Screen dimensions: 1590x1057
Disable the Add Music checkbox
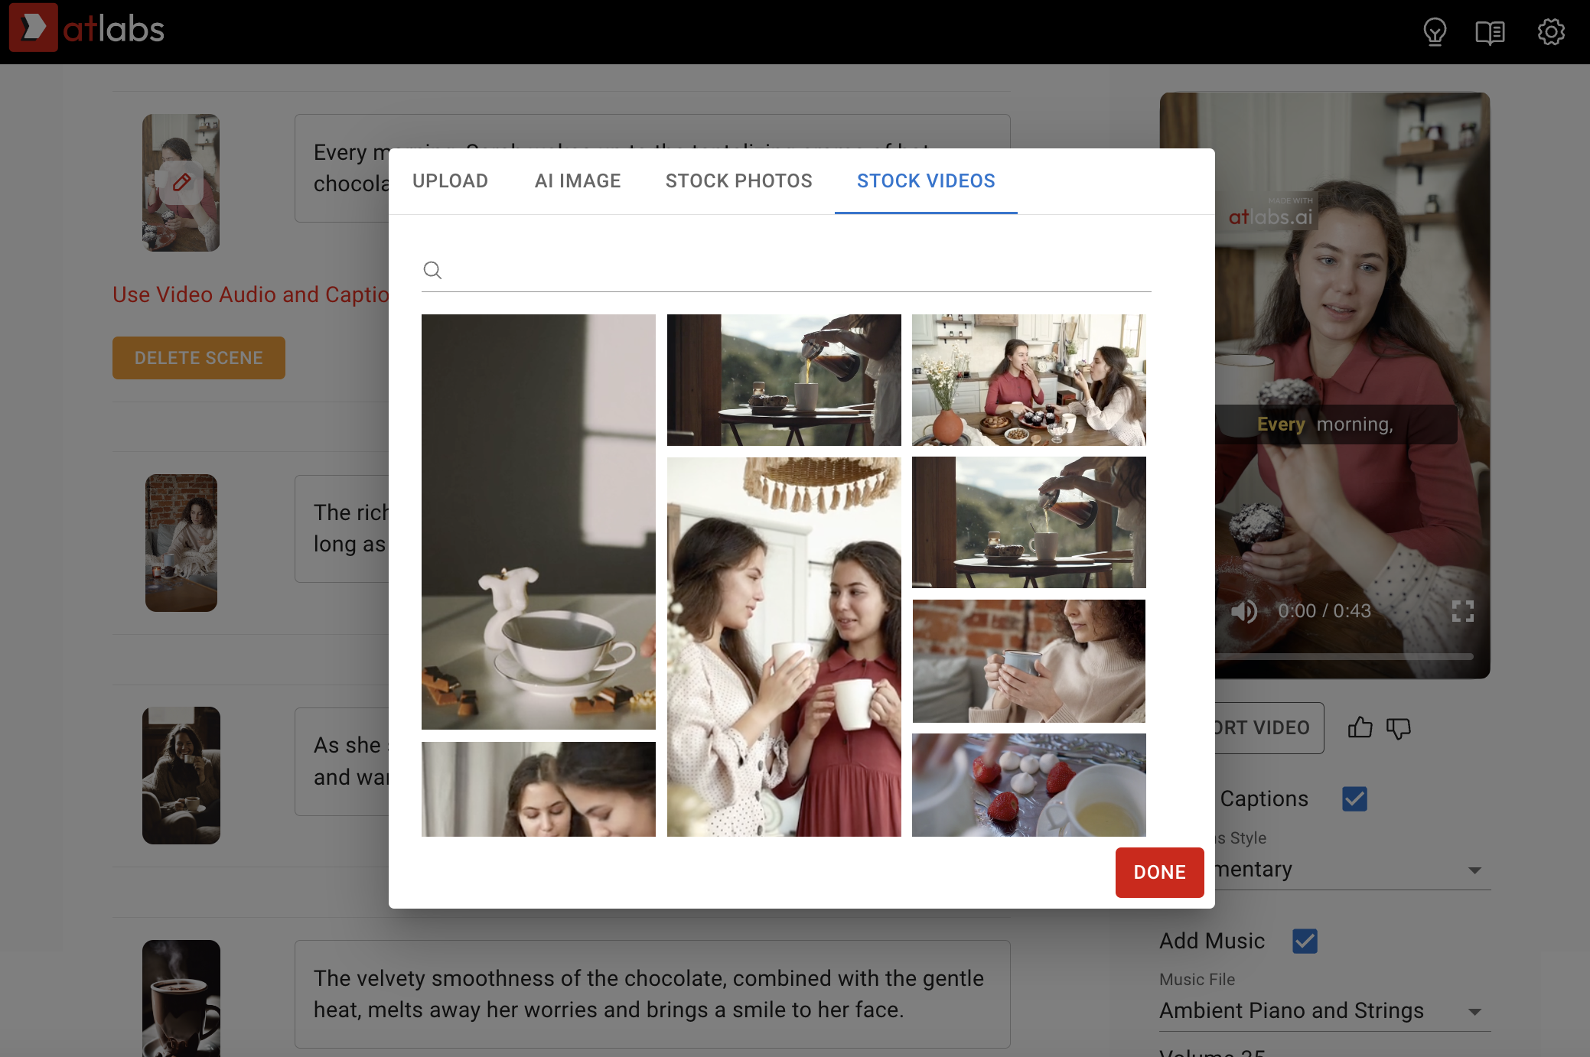pos(1305,942)
